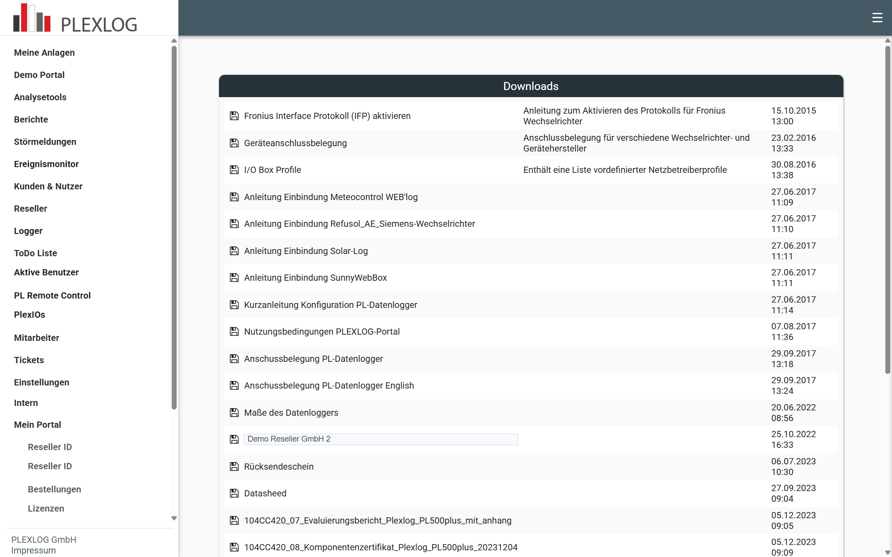The height and width of the screenshot is (557, 892).
Task: Click the file icon for 104CC420_08 Komponentenzertifikat
Action: click(234, 547)
